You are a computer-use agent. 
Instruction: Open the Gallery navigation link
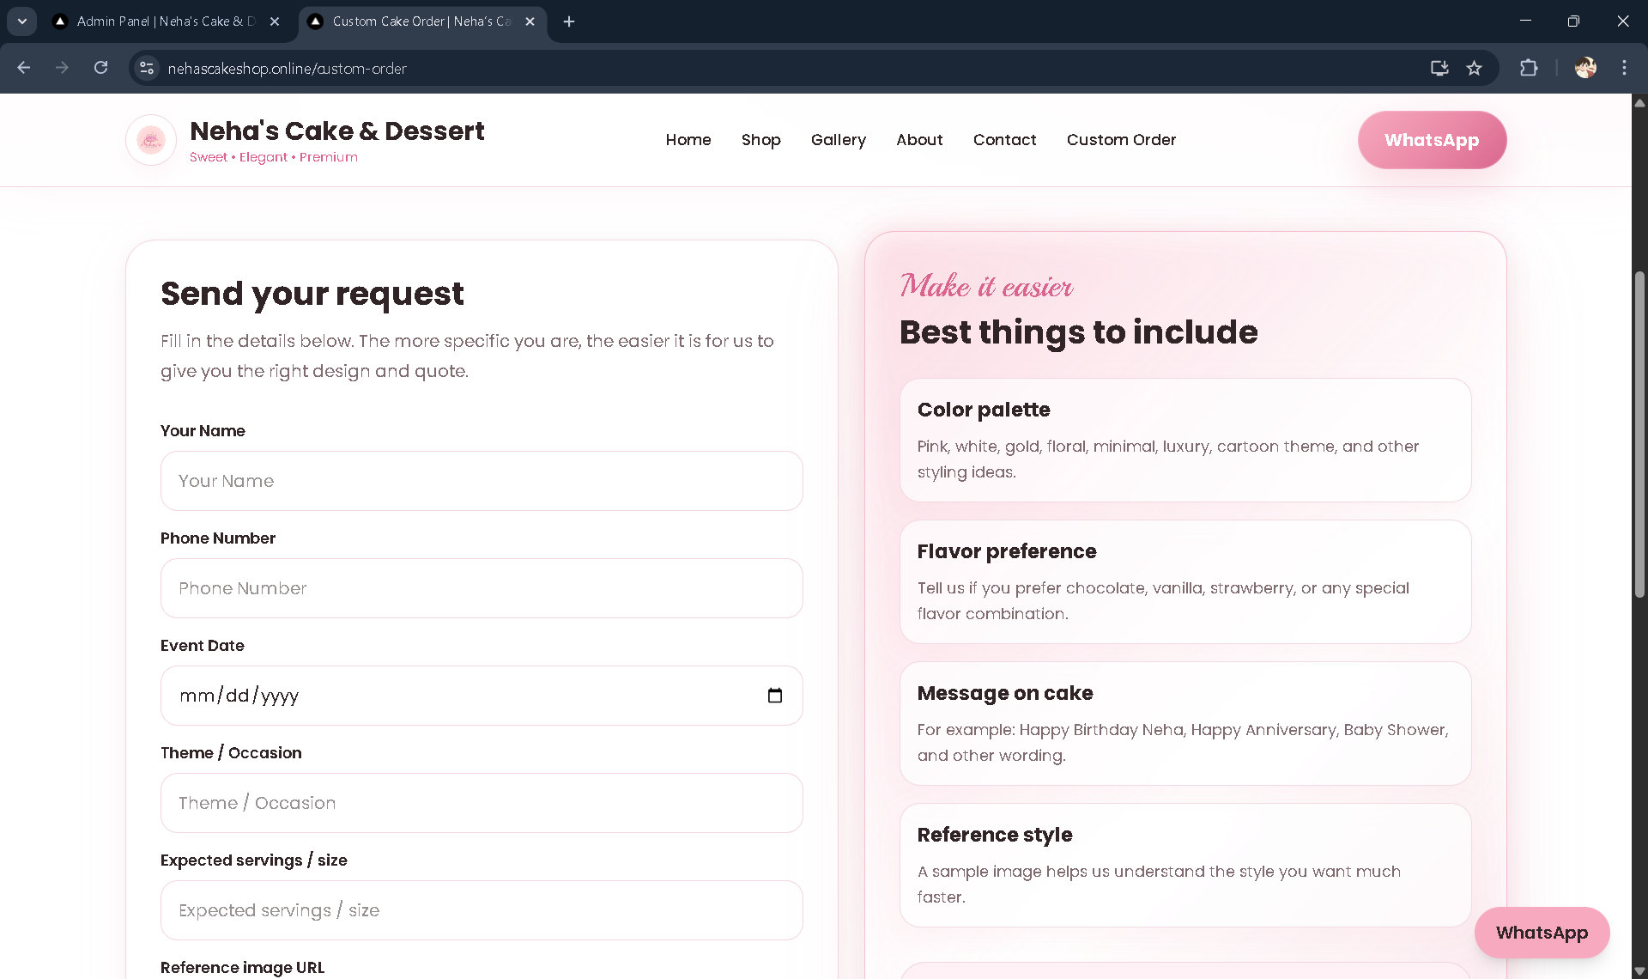[838, 140]
